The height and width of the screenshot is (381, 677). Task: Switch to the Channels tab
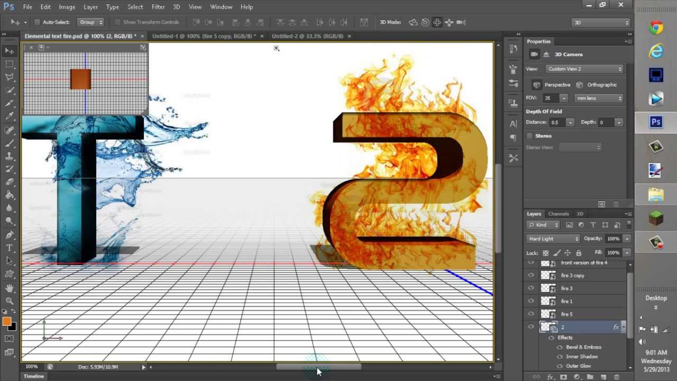(x=559, y=214)
